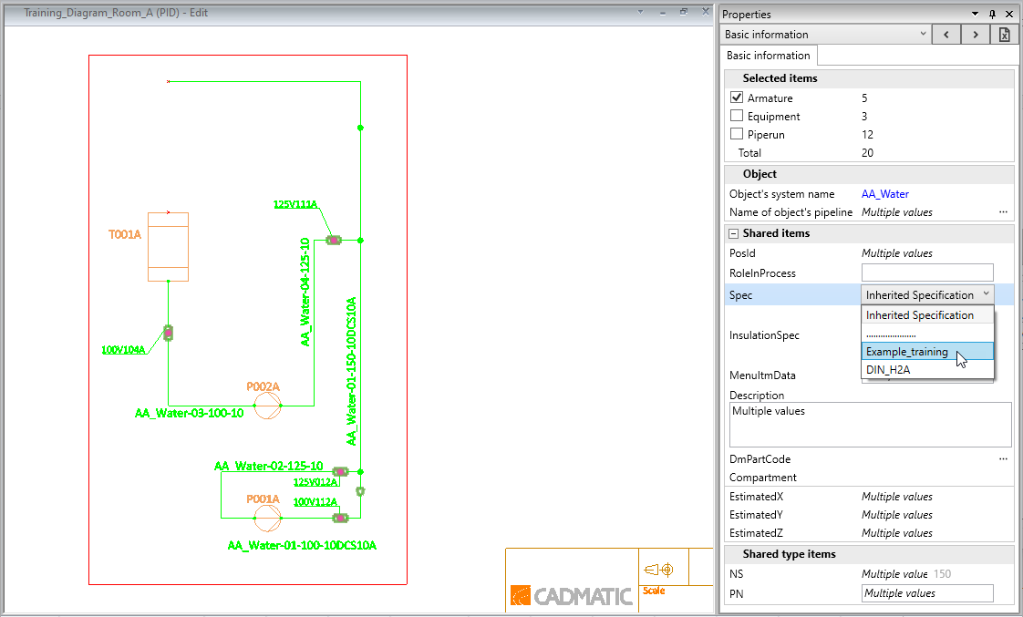Open the Basic information view dropdown
Image resolution: width=1023 pixels, height=617 pixels.
click(x=825, y=35)
